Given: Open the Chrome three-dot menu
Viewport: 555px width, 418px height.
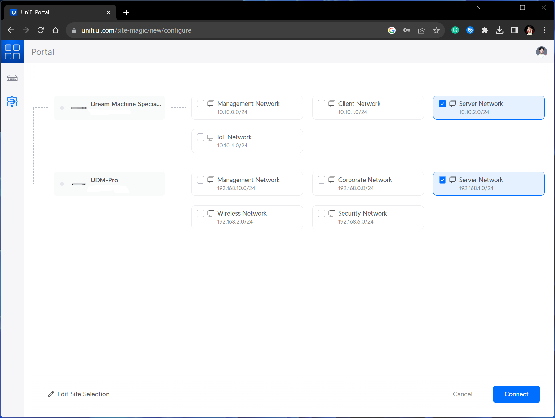Looking at the screenshot, I should (x=544, y=30).
